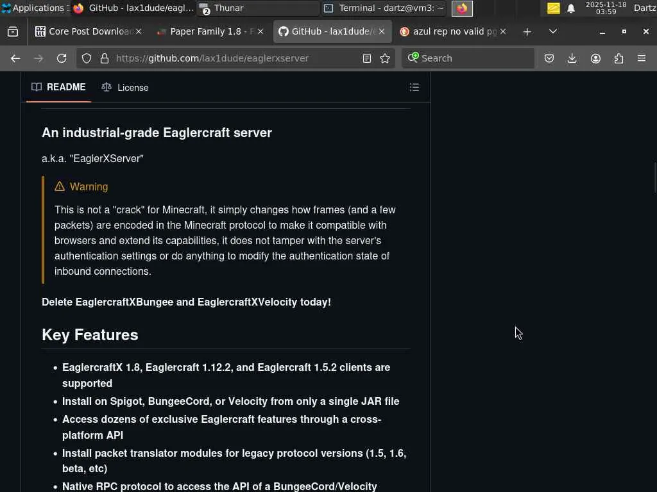Click the Access dozens of exclusive features bullet
Screen dimensions: 657x492
pyautogui.click(x=221, y=427)
